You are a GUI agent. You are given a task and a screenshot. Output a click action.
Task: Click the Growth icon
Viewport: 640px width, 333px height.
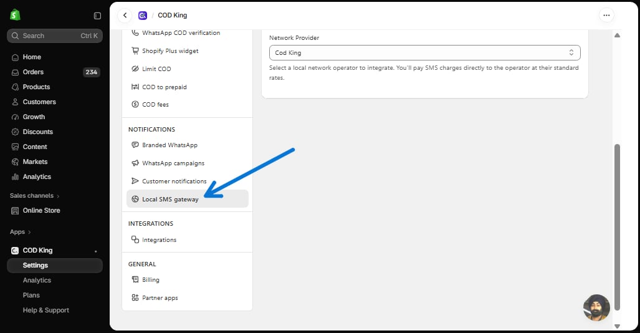pos(15,117)
